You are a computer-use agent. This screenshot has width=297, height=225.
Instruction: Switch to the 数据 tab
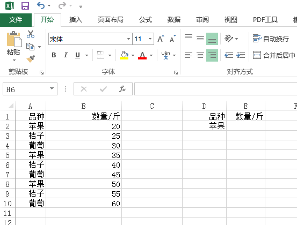click(174, 20)
